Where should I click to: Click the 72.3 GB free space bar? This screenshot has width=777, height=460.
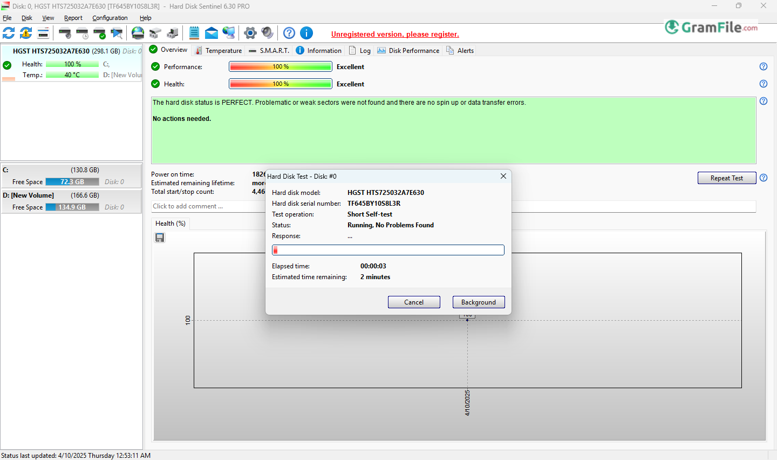tap(72, 182)
